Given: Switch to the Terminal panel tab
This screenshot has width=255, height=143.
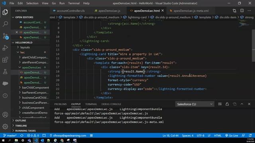Looking at the screenshot, I should (x=91, y=104).
